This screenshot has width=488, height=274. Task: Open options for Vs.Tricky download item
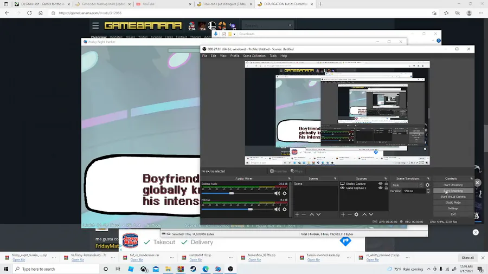click(x=113, y=258)
